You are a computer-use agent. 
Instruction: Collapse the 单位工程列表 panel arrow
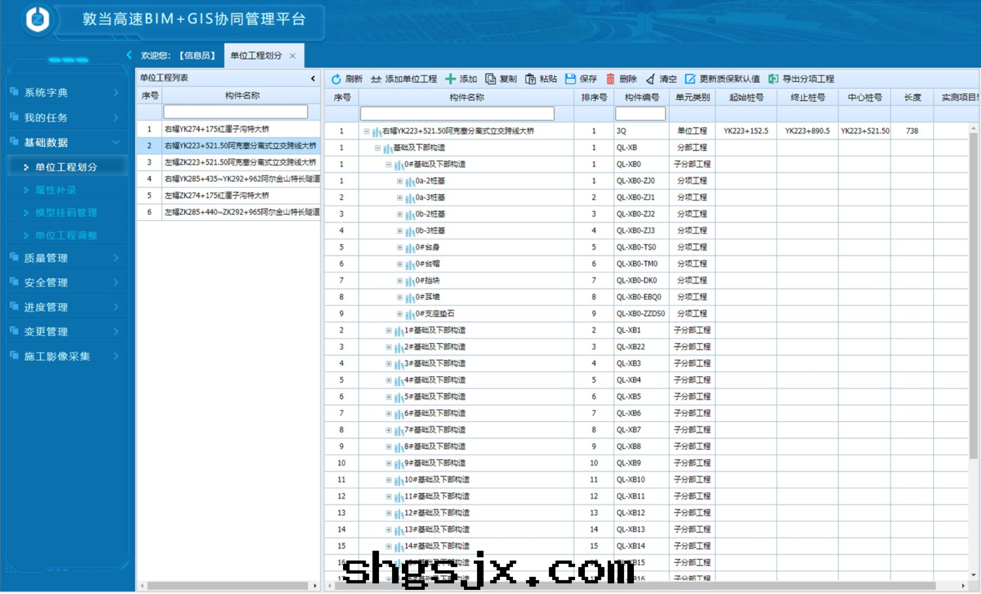click(313, 78)
